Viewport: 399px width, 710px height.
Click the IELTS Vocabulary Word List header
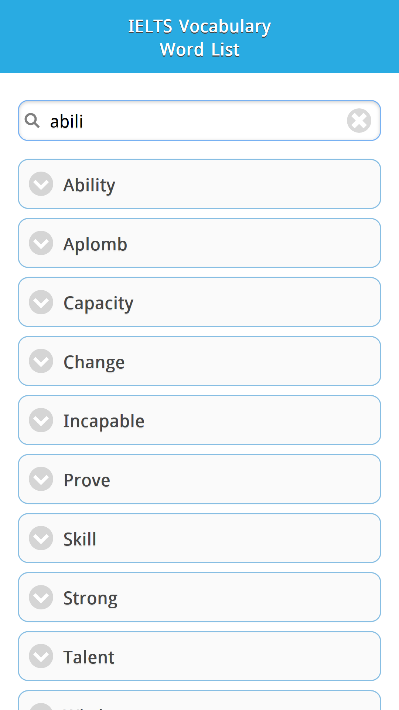coord(199,37)
